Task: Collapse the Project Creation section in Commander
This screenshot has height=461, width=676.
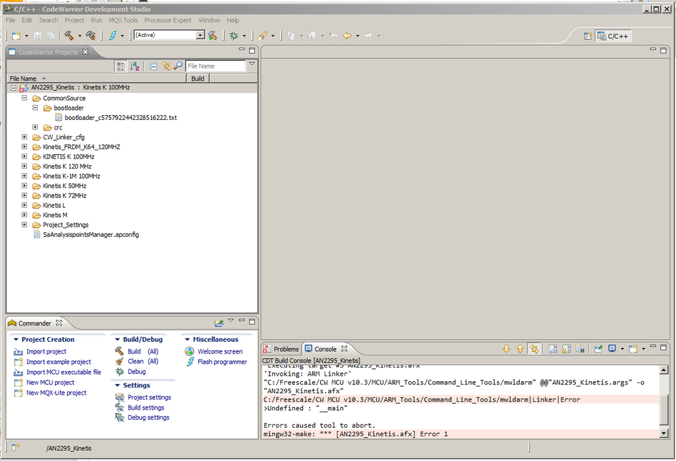Action: coord(16,340)
